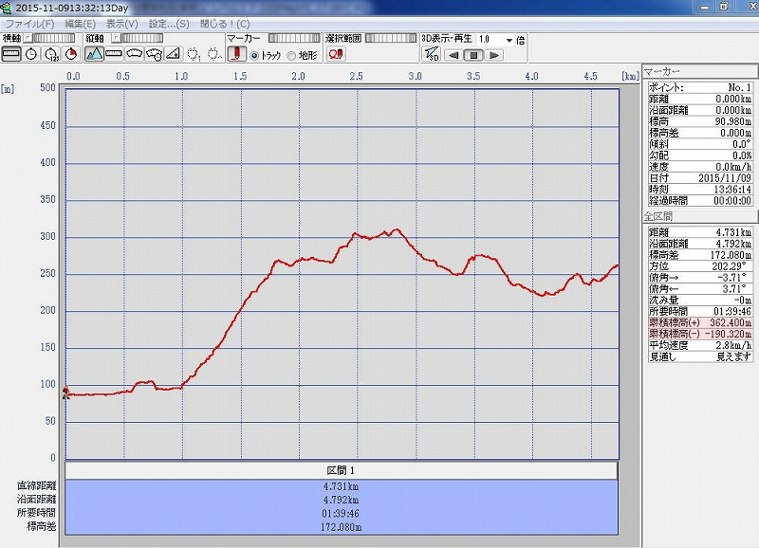Image resolution: width=759 pixels, height=548 pixels.
Task: Click the 直線距離 label beside section table
Action: (x=36, y=485)
